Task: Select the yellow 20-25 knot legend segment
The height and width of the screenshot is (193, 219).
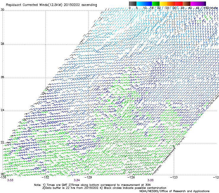Action: (163, 4)
